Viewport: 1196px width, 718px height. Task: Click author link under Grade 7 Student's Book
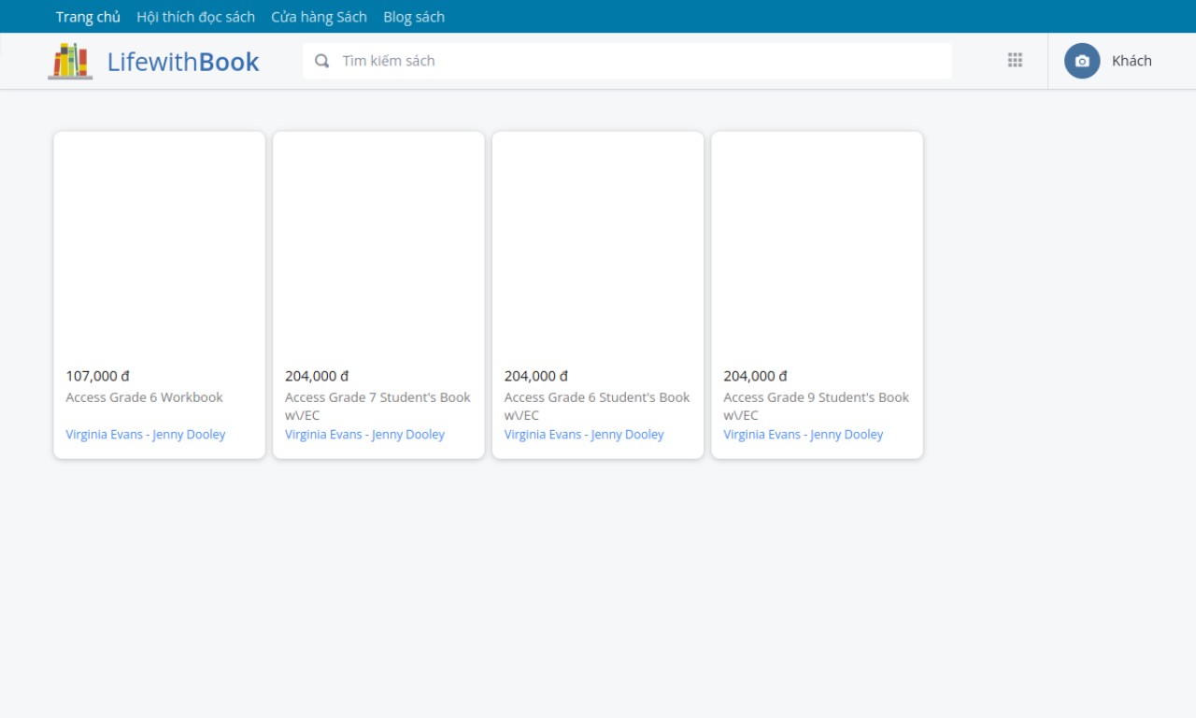click(364, 435)
